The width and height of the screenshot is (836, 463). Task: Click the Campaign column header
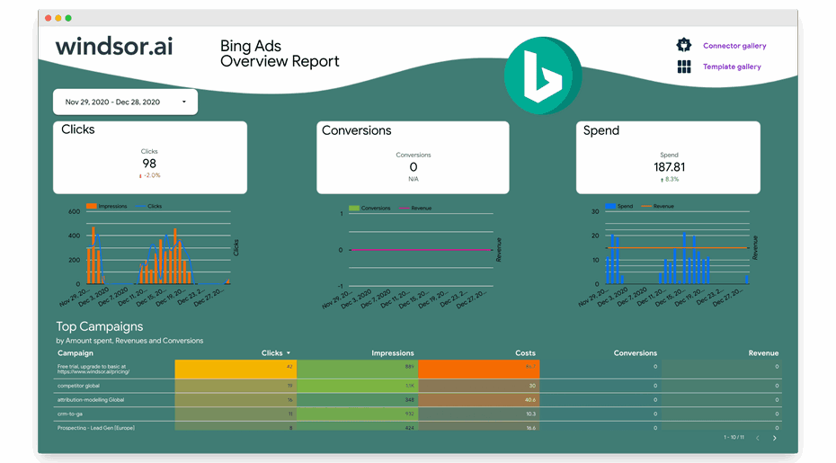click(76, 353)
